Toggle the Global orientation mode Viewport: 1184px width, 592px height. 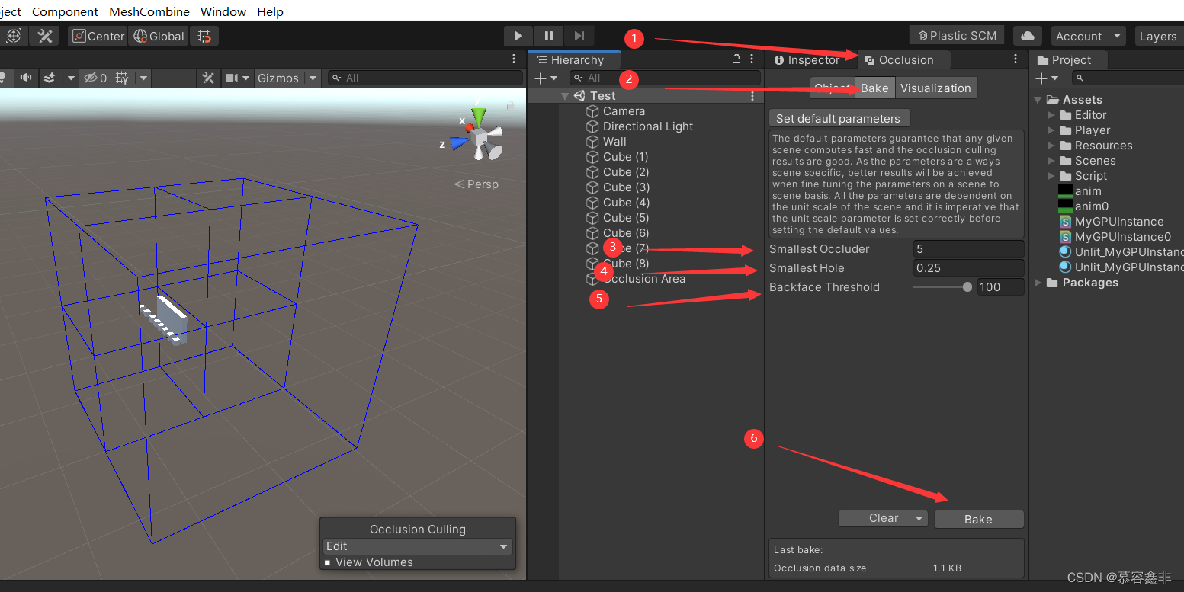158,36
